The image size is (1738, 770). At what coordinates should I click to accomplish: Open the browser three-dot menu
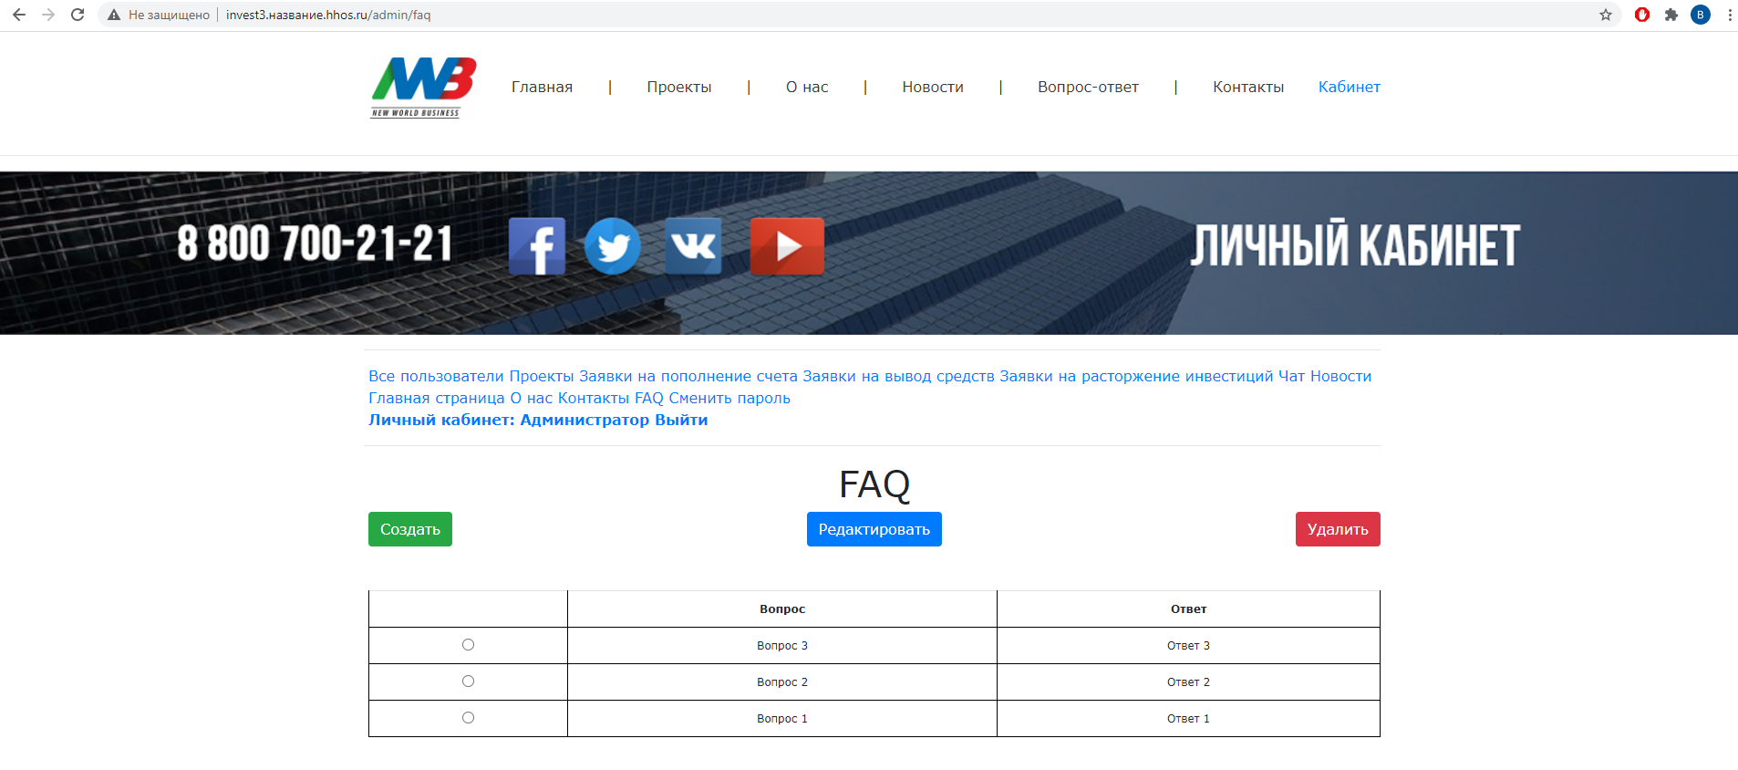click(x=1729, y=15)
